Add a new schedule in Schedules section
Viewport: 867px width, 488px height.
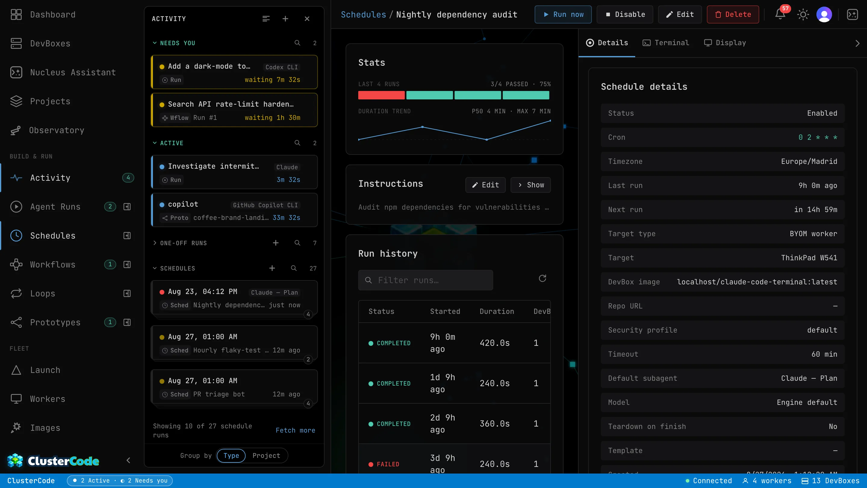pyautogui.click(x=272, y=268)
